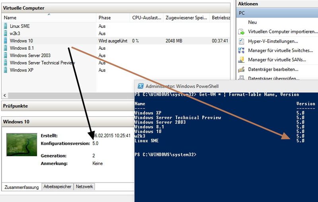
Task: Click the w2k3 virtual machine icon
Action: point(6,33)
